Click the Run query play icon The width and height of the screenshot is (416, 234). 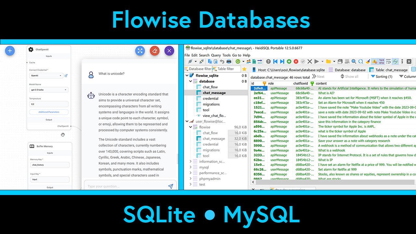click(317, 61)
